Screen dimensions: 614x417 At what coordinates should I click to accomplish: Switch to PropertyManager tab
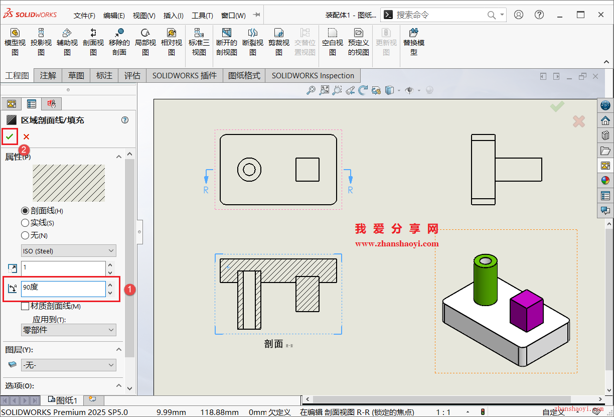click(31, 104)
